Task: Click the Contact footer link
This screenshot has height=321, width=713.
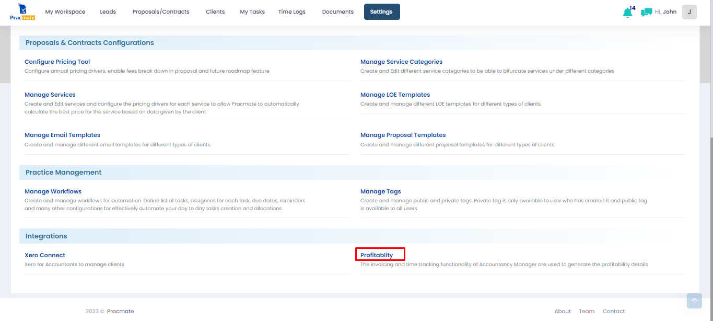Action: (614, 311)
